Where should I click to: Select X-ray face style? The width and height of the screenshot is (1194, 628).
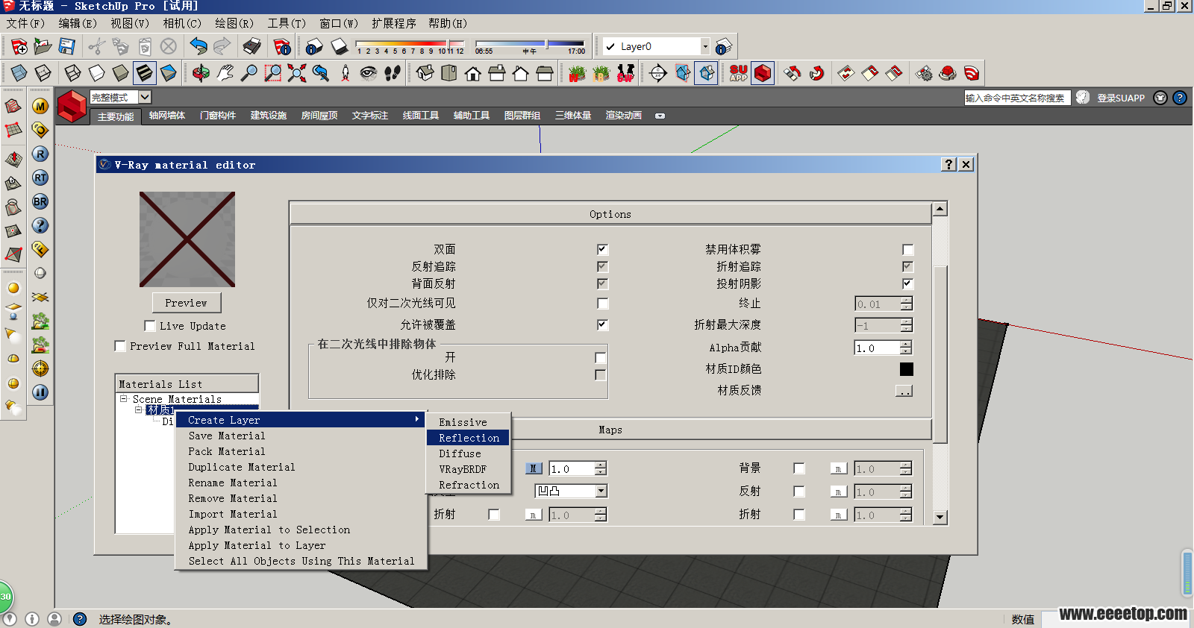coord(19,73)
